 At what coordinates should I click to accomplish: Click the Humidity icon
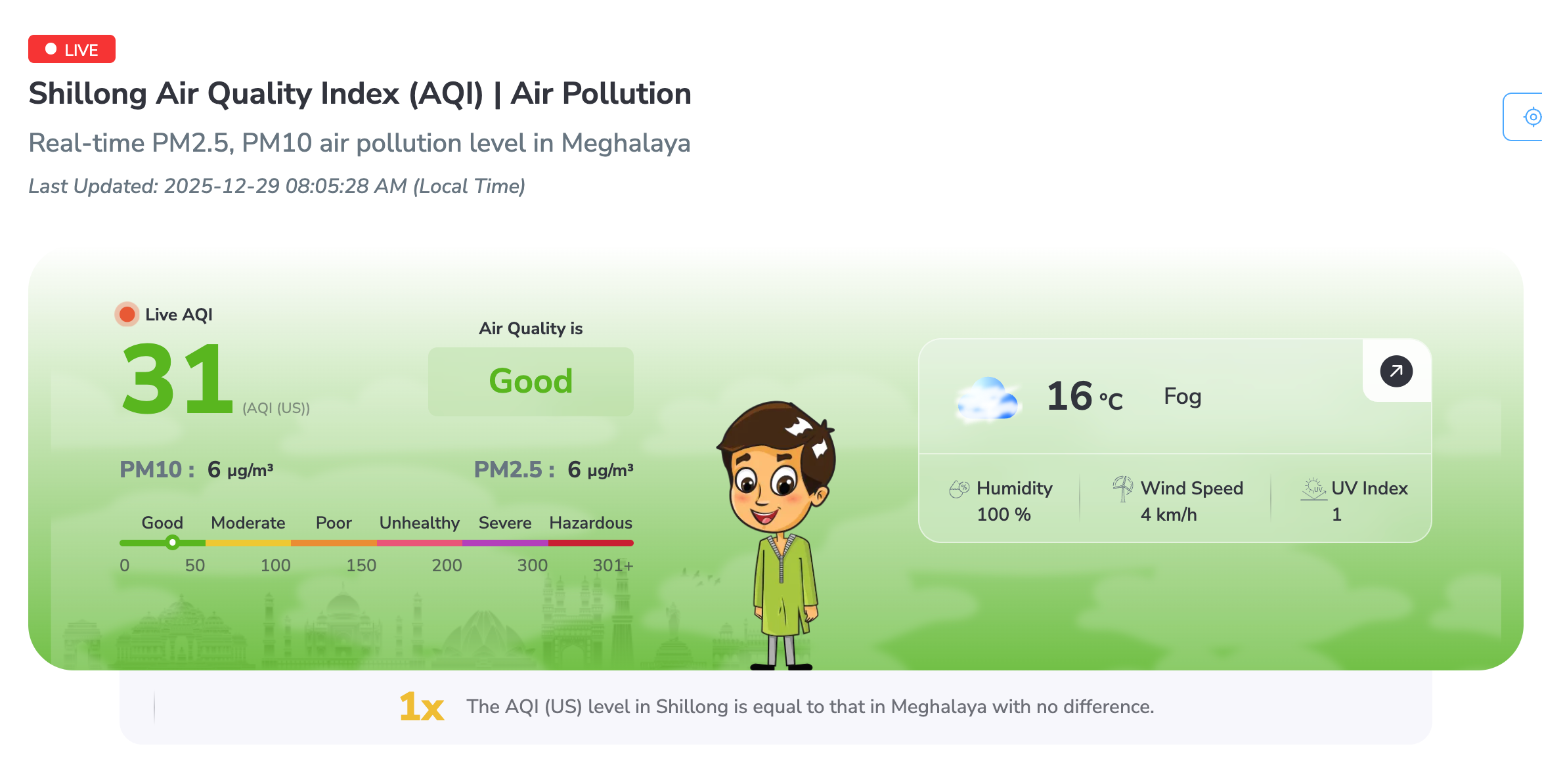[959, 489]
